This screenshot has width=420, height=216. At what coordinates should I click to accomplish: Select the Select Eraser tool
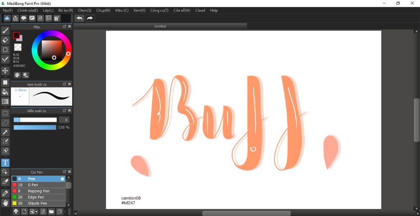pos(5,151)
